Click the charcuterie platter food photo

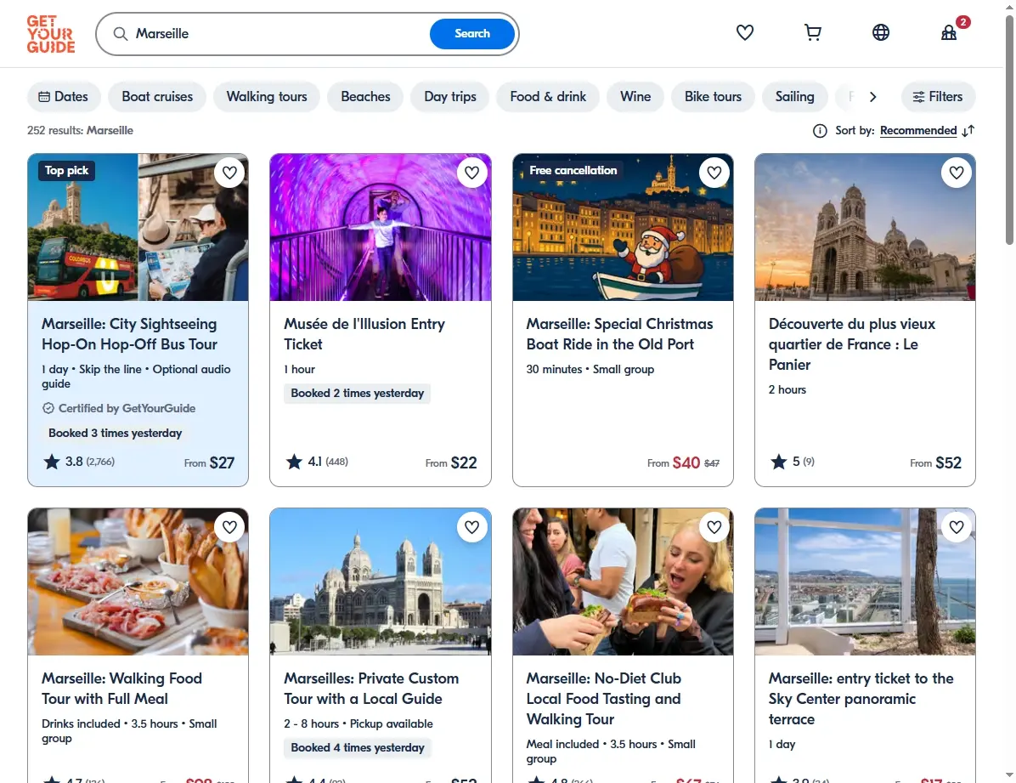coord(138,582)
